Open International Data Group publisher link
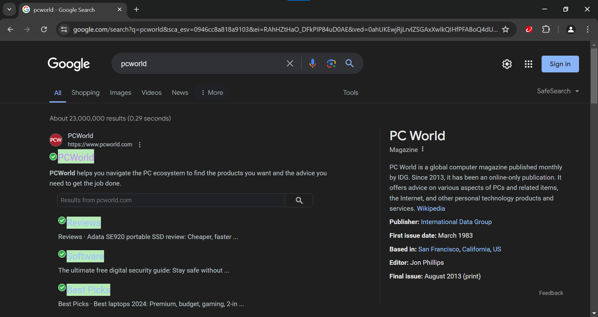 [456, 222]
